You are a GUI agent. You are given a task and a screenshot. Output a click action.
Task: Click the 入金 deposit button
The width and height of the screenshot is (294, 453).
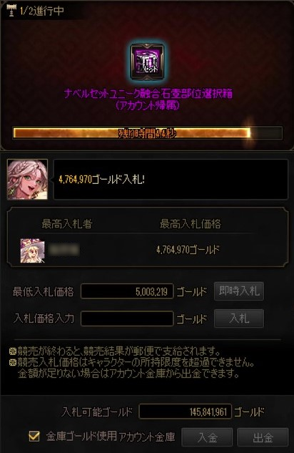tap(207, 437)
